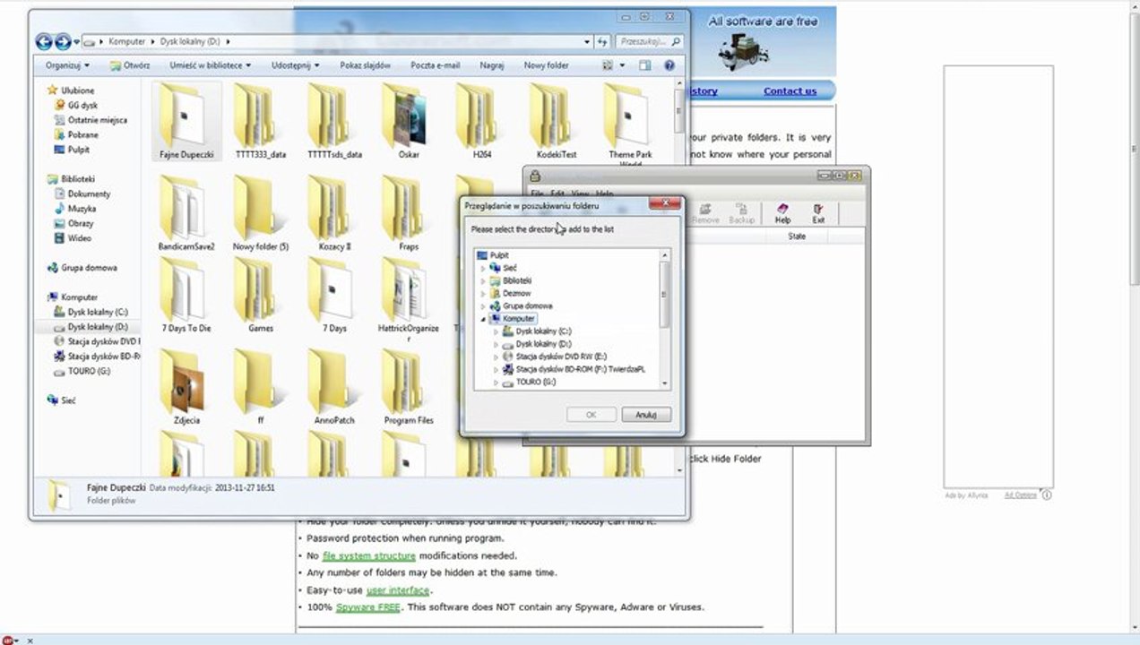The image size is (1140, 645).
Task: Click the Explorer Forward arrow button
Action: point(63,41)
